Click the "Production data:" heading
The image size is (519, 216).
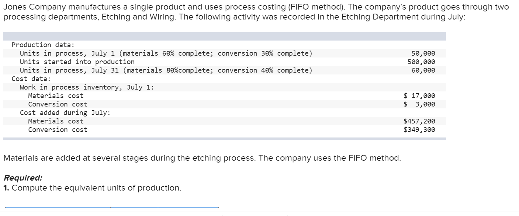point(43,45)
